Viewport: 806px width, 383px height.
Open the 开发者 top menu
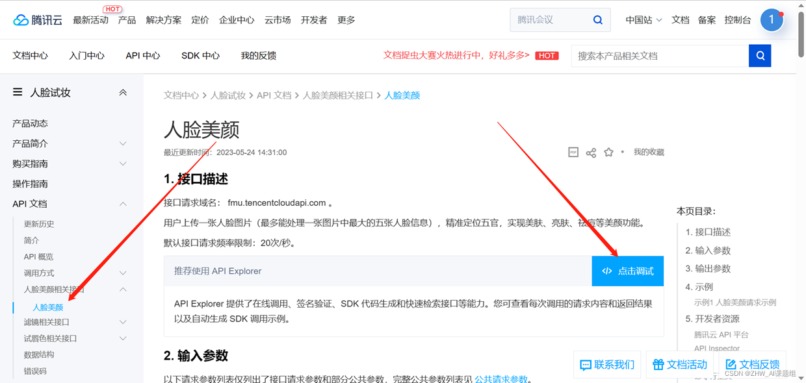pos(314,20)
